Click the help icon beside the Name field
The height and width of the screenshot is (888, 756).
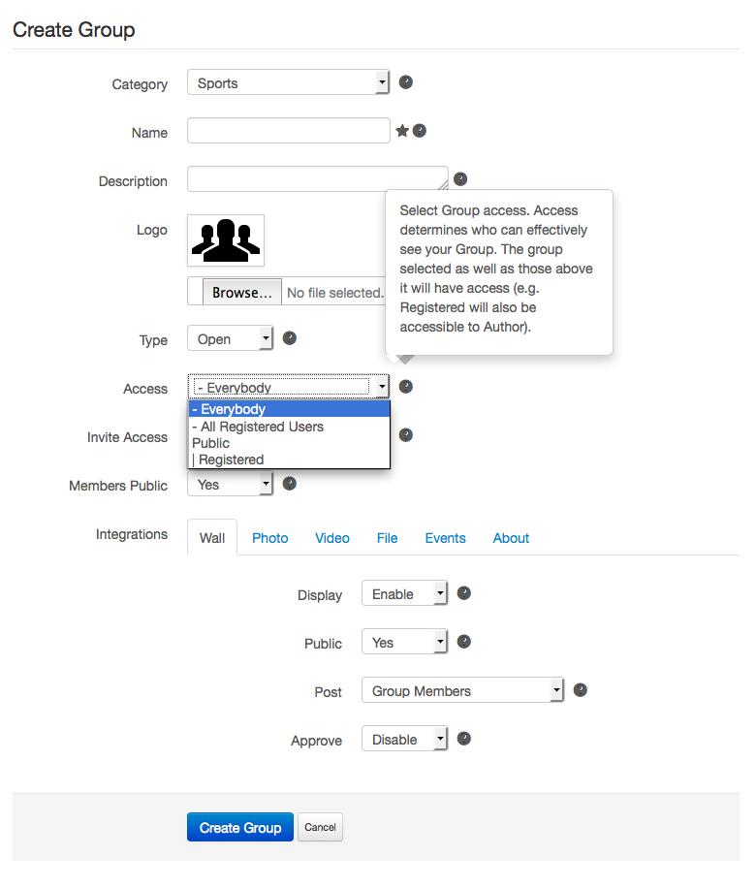pyautogui.click(x=419, y=131)
